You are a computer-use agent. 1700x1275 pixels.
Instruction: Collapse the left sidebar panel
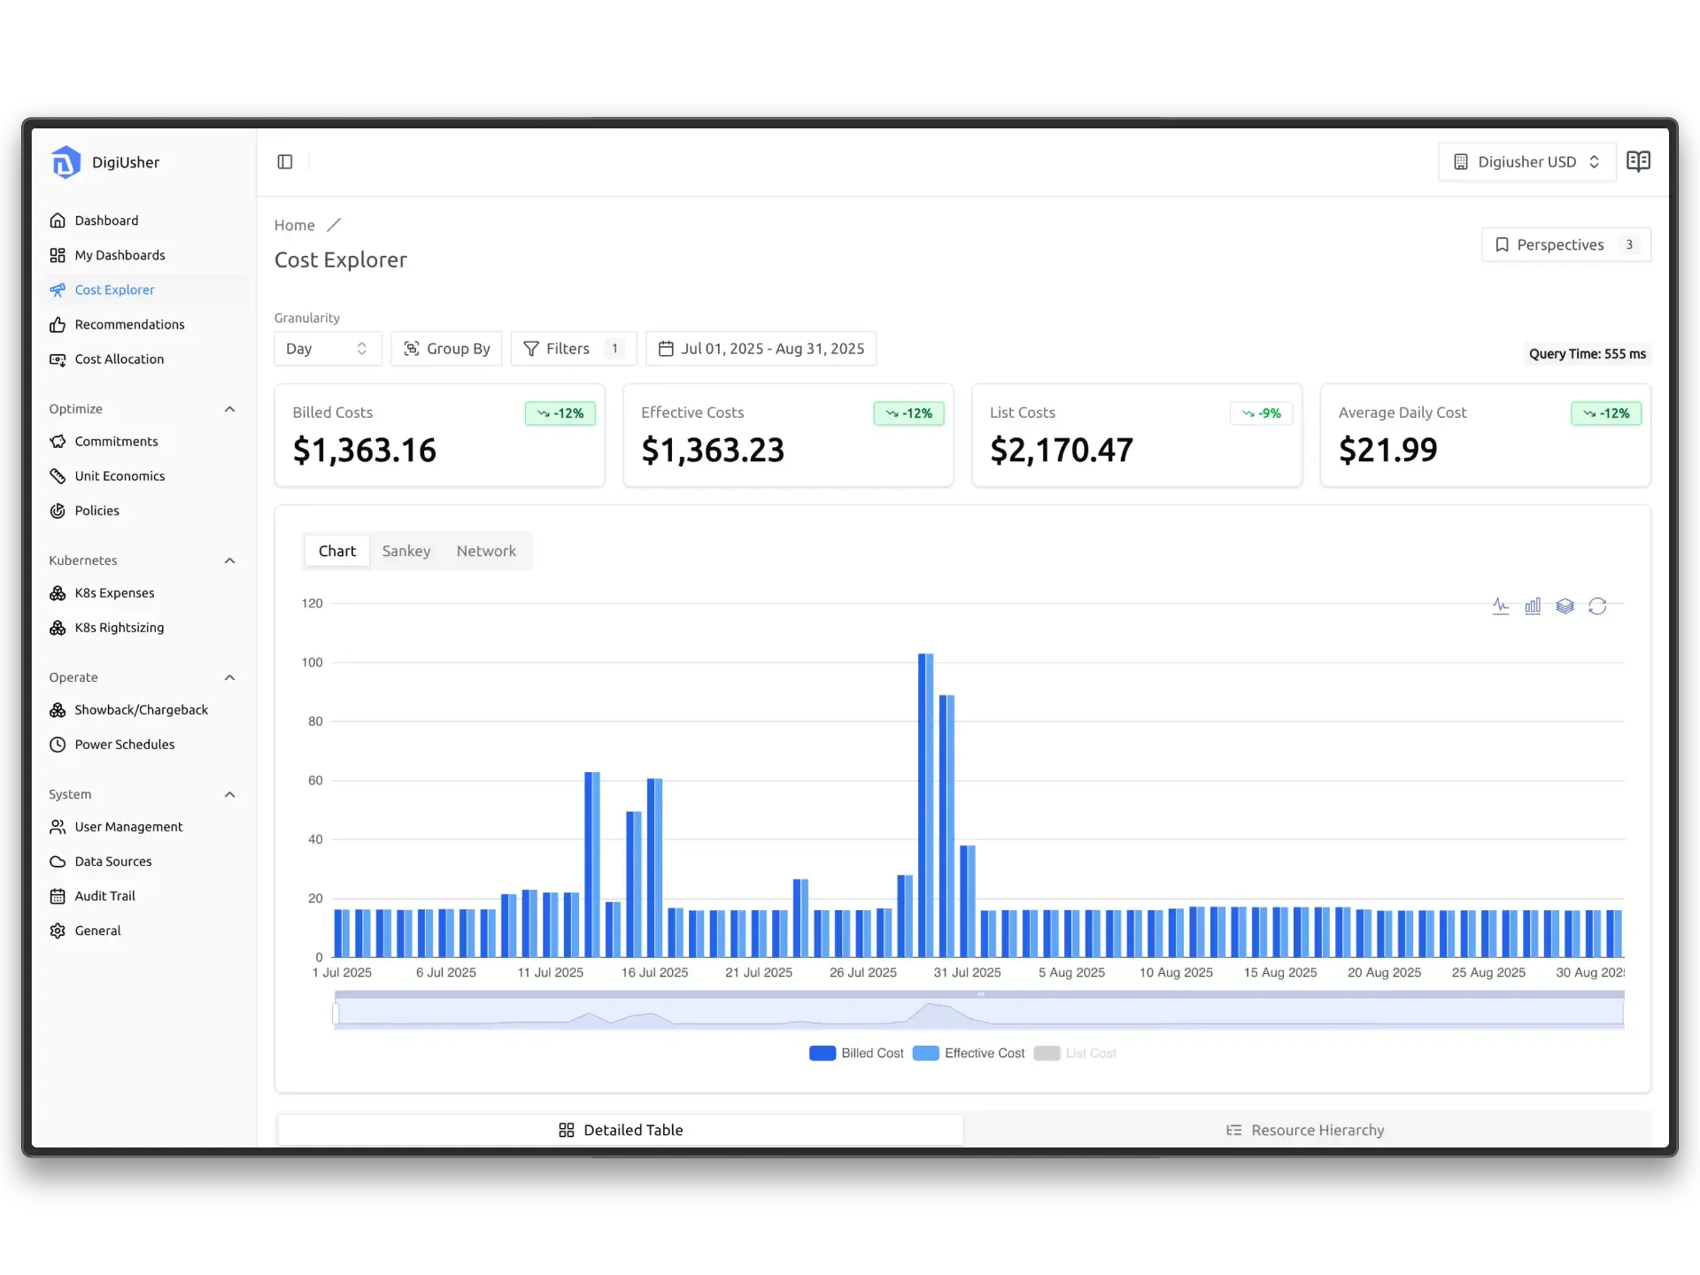(285, 161)
